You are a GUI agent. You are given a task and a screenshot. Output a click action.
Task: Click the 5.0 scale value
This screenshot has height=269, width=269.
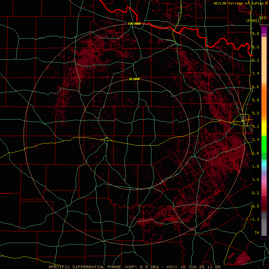click(256, 113)
